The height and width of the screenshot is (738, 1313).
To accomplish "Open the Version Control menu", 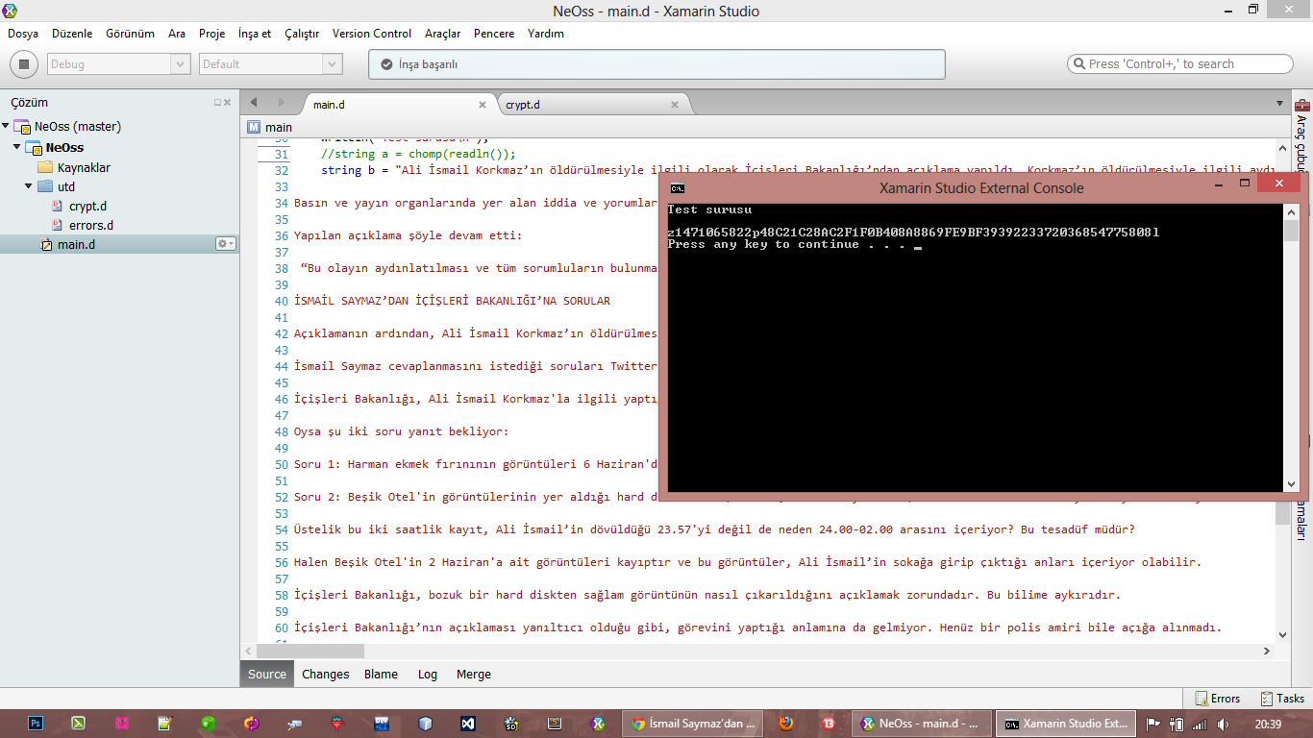I will point(372,34).
